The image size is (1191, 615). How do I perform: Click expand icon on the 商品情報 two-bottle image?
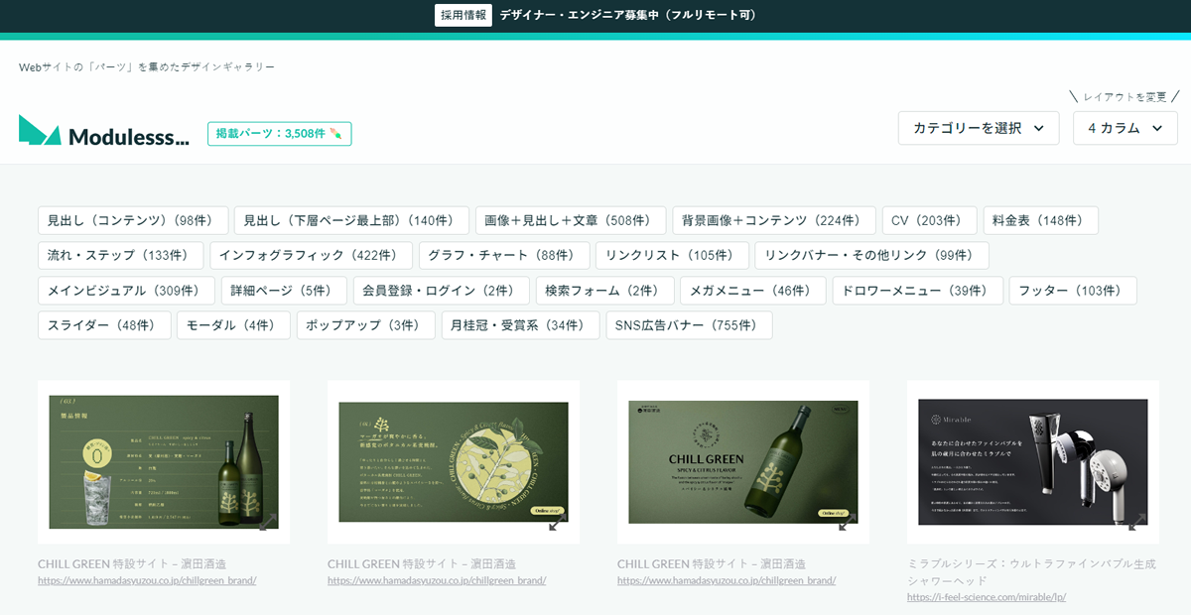click(x=268, y=522)
